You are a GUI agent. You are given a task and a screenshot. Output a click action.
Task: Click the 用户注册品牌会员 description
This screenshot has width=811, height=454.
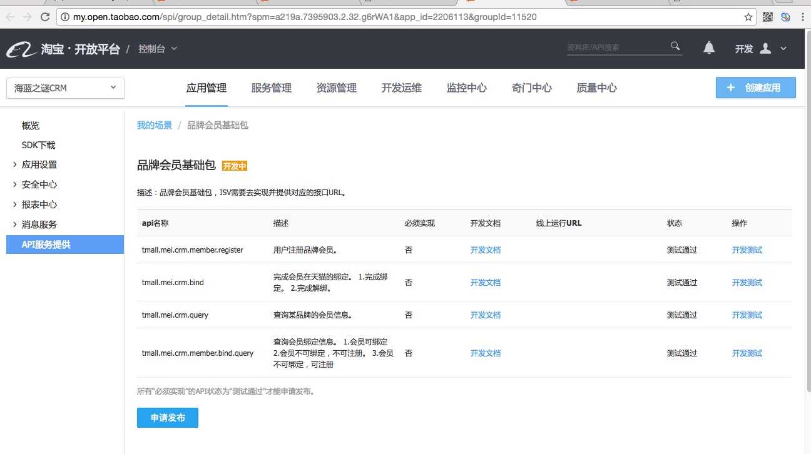click(x=305, y=250)
